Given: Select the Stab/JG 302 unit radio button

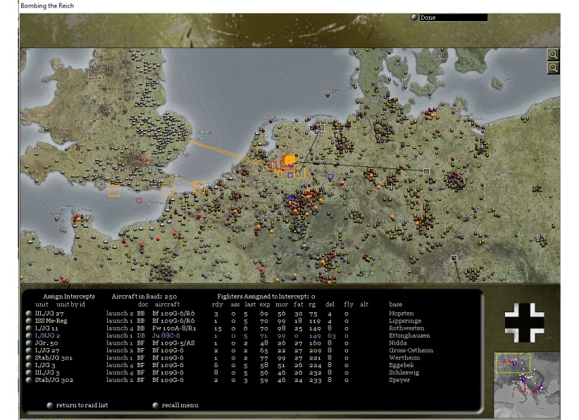Looking at the screenshot, I should click(29, 380).
